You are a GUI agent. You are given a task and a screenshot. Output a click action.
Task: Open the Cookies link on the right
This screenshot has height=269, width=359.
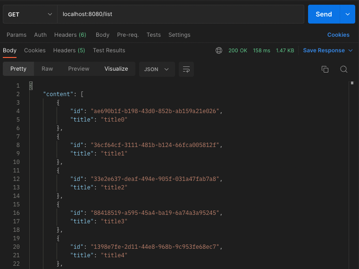(x=338, y=35)
